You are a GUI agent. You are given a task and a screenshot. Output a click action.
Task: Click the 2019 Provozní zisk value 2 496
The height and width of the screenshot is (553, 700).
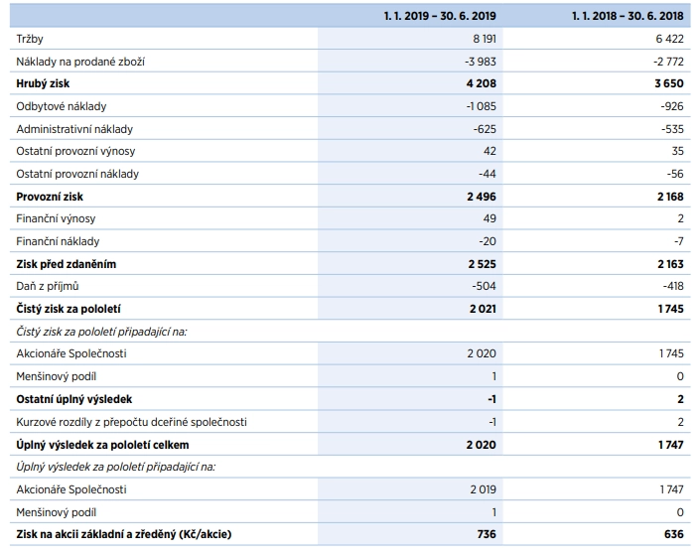click(482, 197)
